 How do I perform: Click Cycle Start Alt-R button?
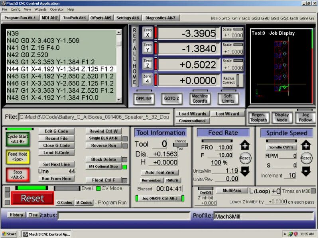point(18,139)
